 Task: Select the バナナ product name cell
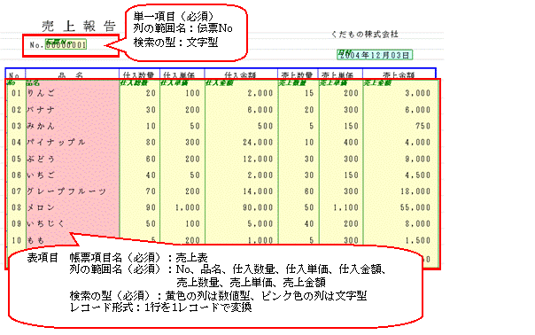coord(41,110)
